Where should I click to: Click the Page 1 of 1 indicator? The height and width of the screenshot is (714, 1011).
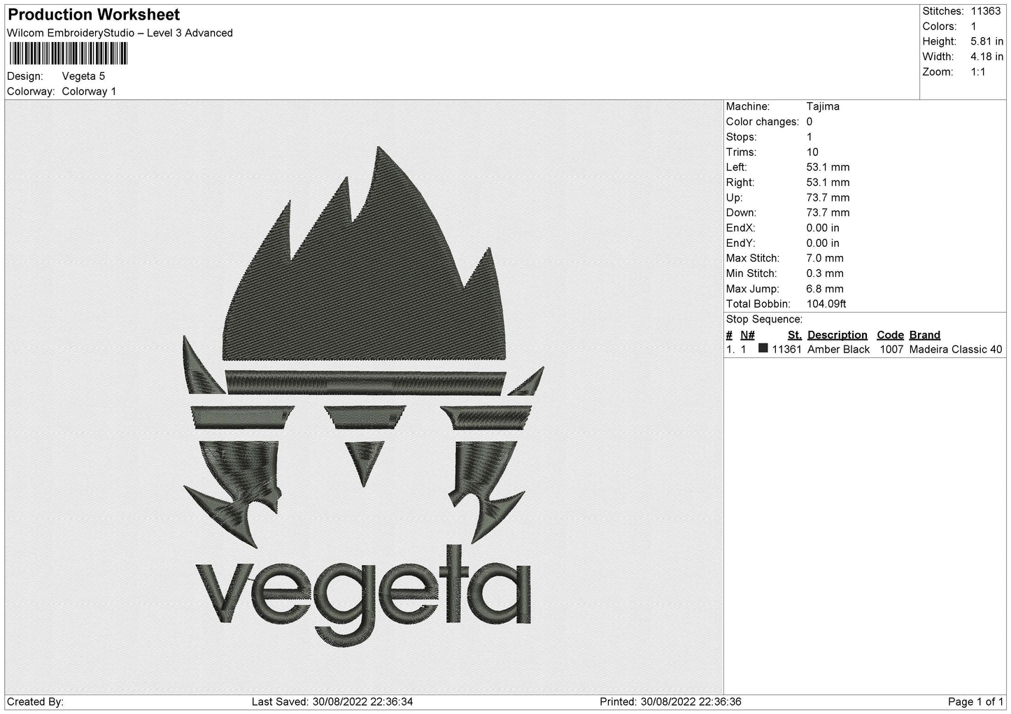(x=975, y=701)
